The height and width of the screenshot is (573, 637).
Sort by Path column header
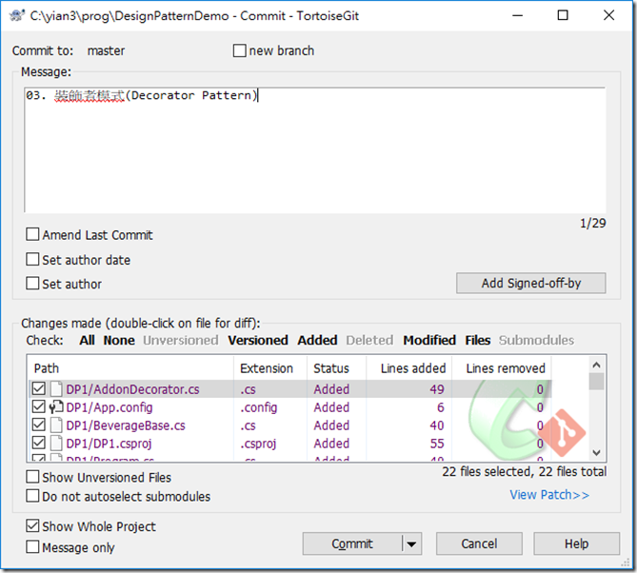coord(131,368)
